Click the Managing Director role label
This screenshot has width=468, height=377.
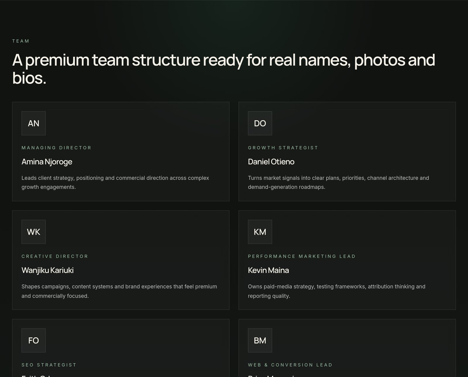[x=56, y=148]
